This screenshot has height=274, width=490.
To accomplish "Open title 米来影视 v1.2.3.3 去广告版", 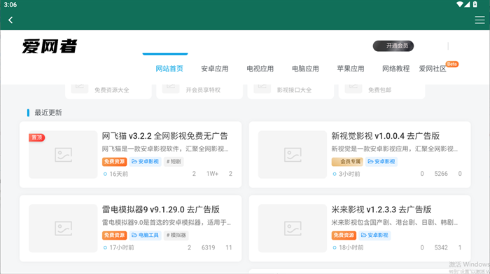I will 381,210.
